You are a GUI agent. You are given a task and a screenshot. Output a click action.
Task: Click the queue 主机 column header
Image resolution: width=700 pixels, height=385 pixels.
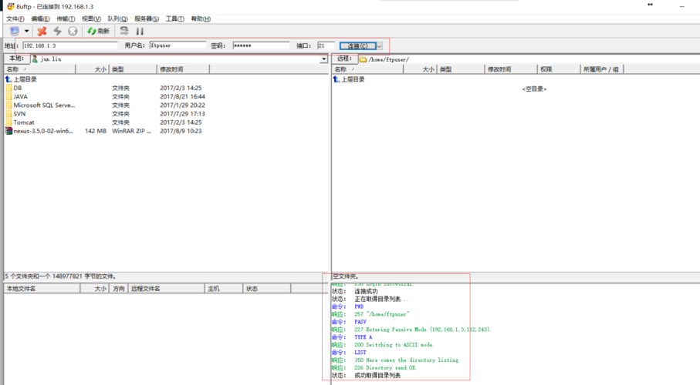[x=224, y=289]
